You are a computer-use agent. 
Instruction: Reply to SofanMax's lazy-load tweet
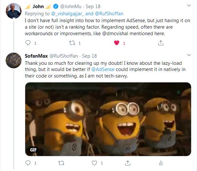[x=28, y=163]
